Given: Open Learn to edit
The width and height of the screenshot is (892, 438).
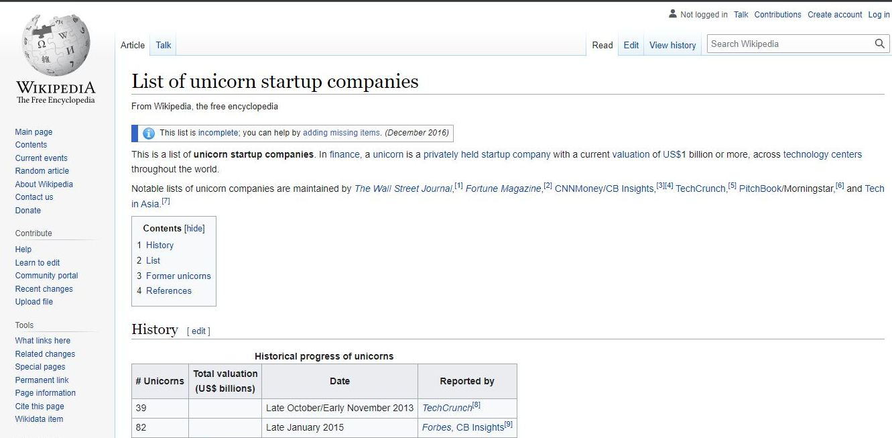Looking at the screenshot, I should (x=38, y=263).
